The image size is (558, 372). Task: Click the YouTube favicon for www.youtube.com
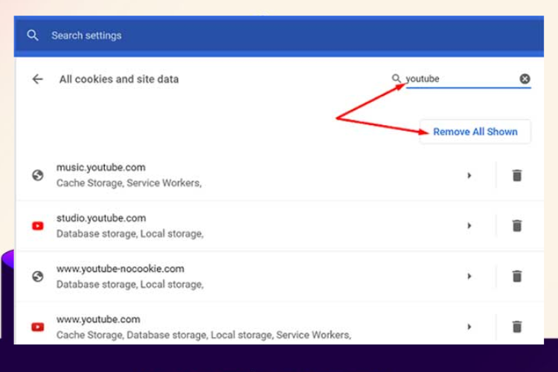click(38, 327)
